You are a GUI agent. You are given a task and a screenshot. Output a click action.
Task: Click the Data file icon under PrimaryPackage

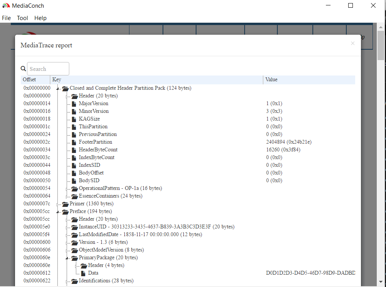click(x=83, y=273)
